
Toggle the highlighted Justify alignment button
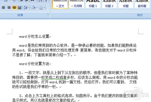14,7
